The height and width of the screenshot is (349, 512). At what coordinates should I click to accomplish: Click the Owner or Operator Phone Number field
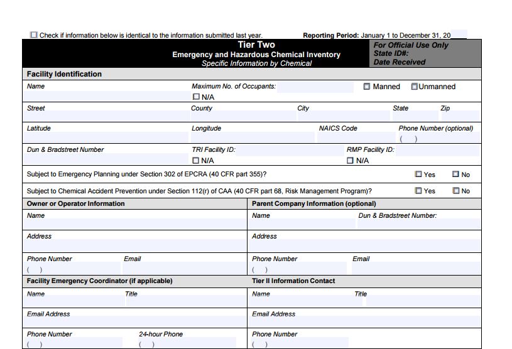click(x=72, y=269)
